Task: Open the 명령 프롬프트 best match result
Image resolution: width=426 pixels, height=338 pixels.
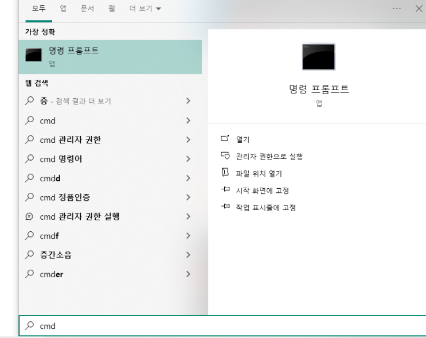Action: [x=110, y=57]
